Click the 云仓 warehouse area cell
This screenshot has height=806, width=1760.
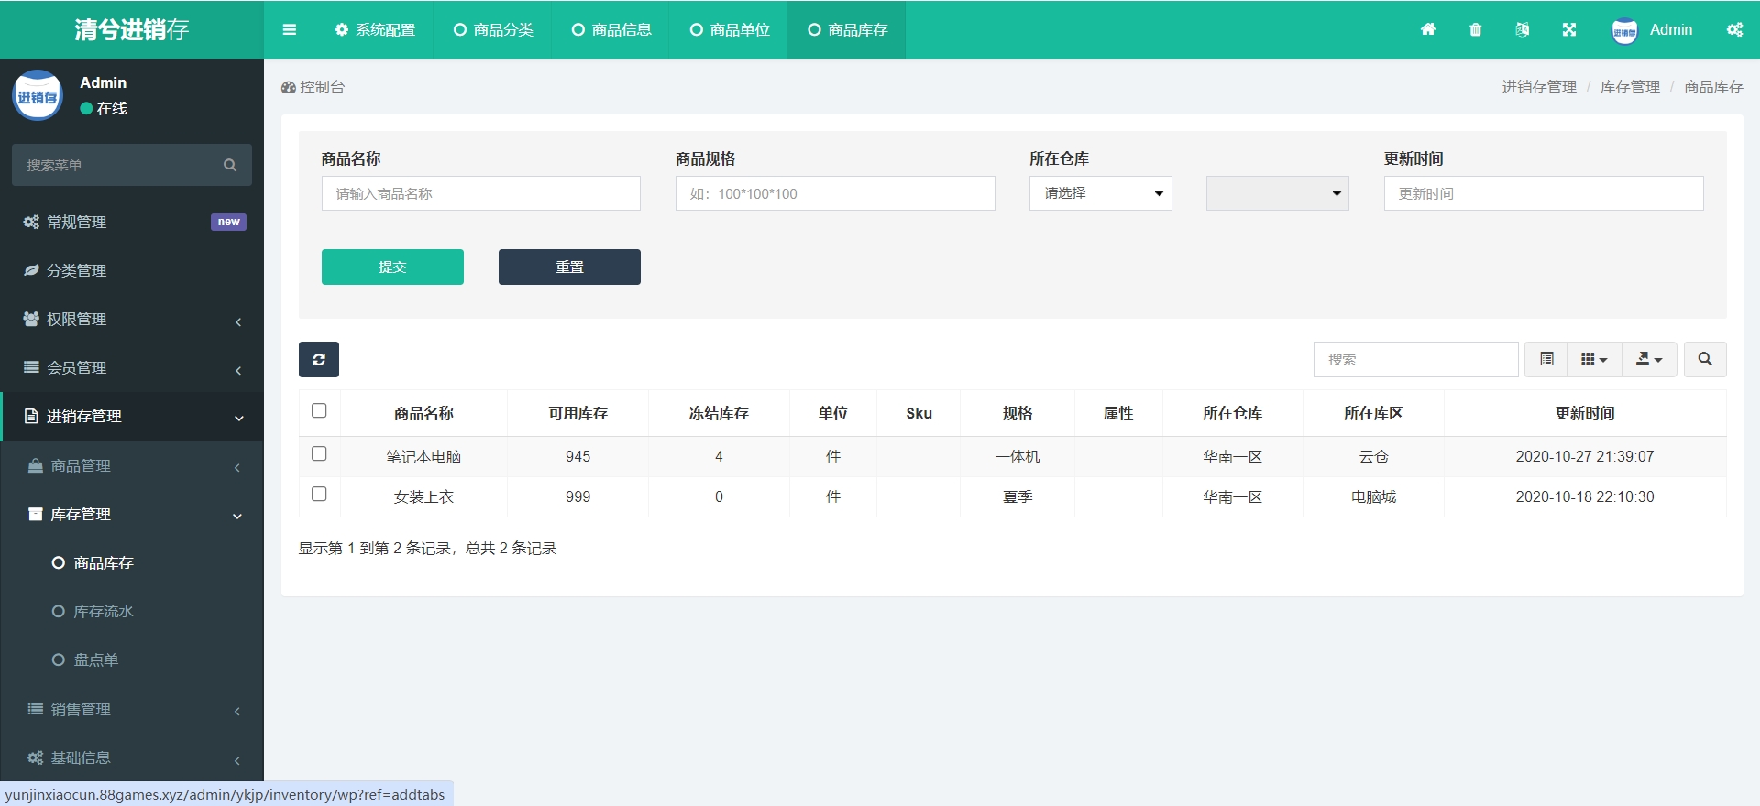click(1373, 456)
